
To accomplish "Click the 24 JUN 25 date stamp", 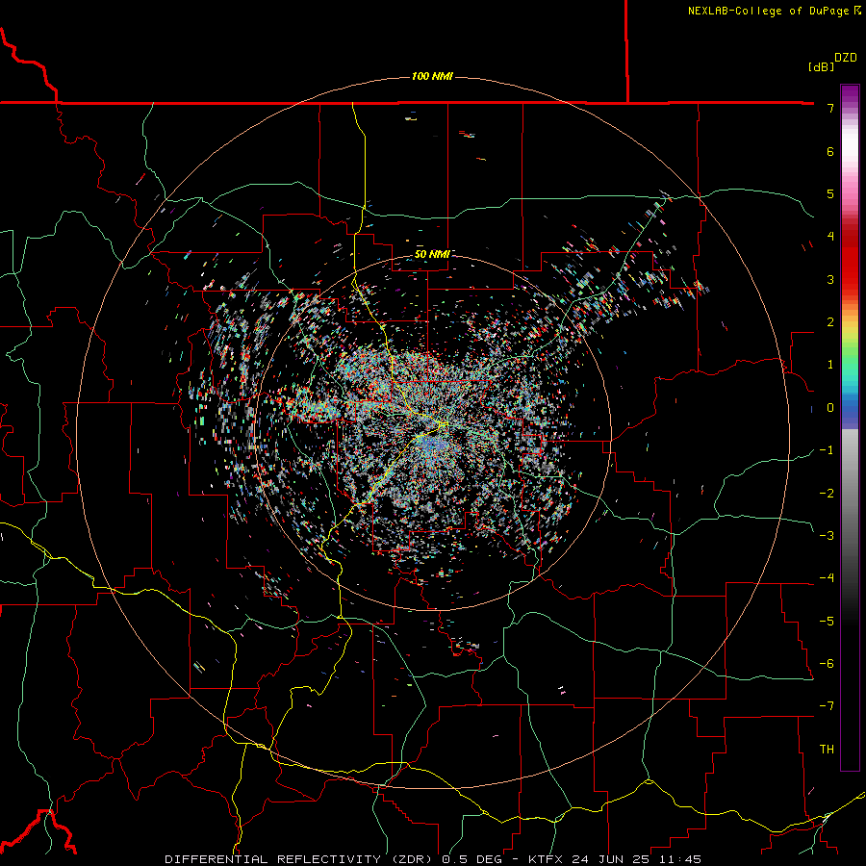I will coord(608,859).
